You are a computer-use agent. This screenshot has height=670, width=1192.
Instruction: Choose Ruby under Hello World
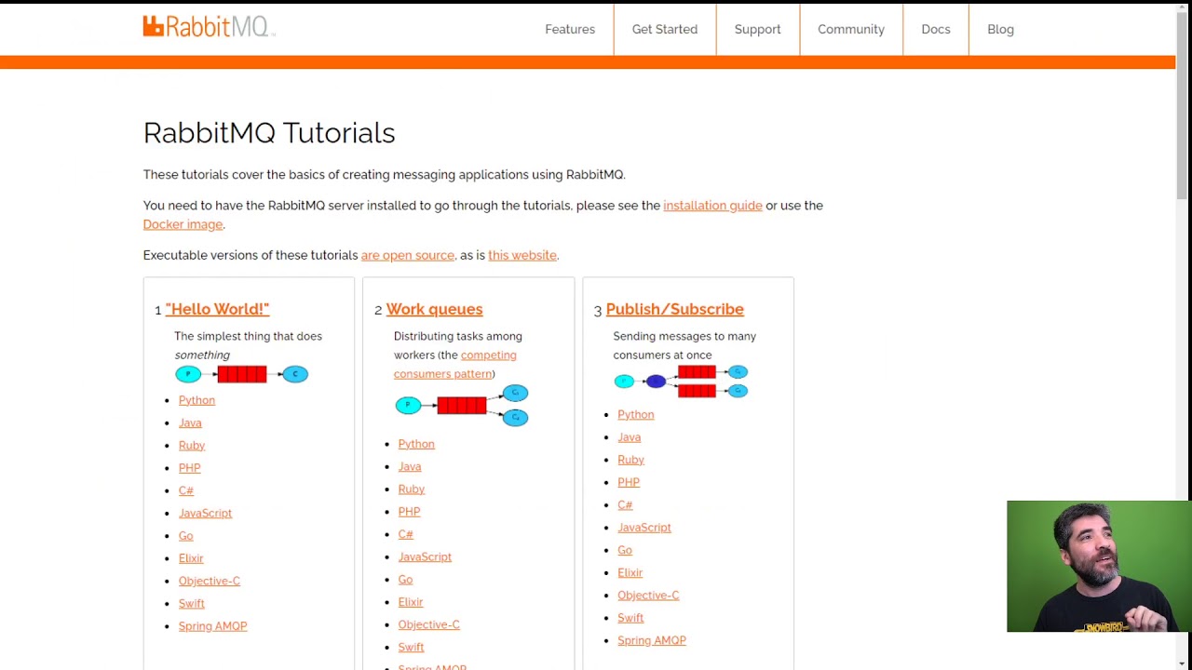point(192,446)
